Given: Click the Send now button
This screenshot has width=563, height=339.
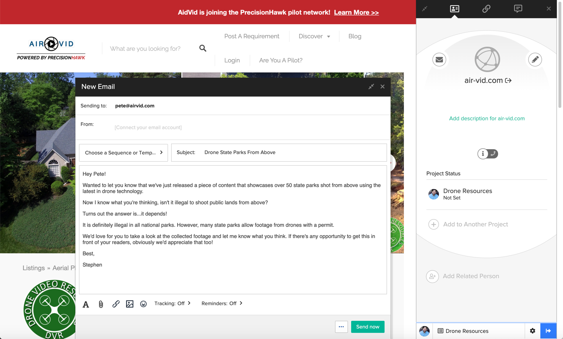Looking at the screenshot, I should [x=367, y=327].
